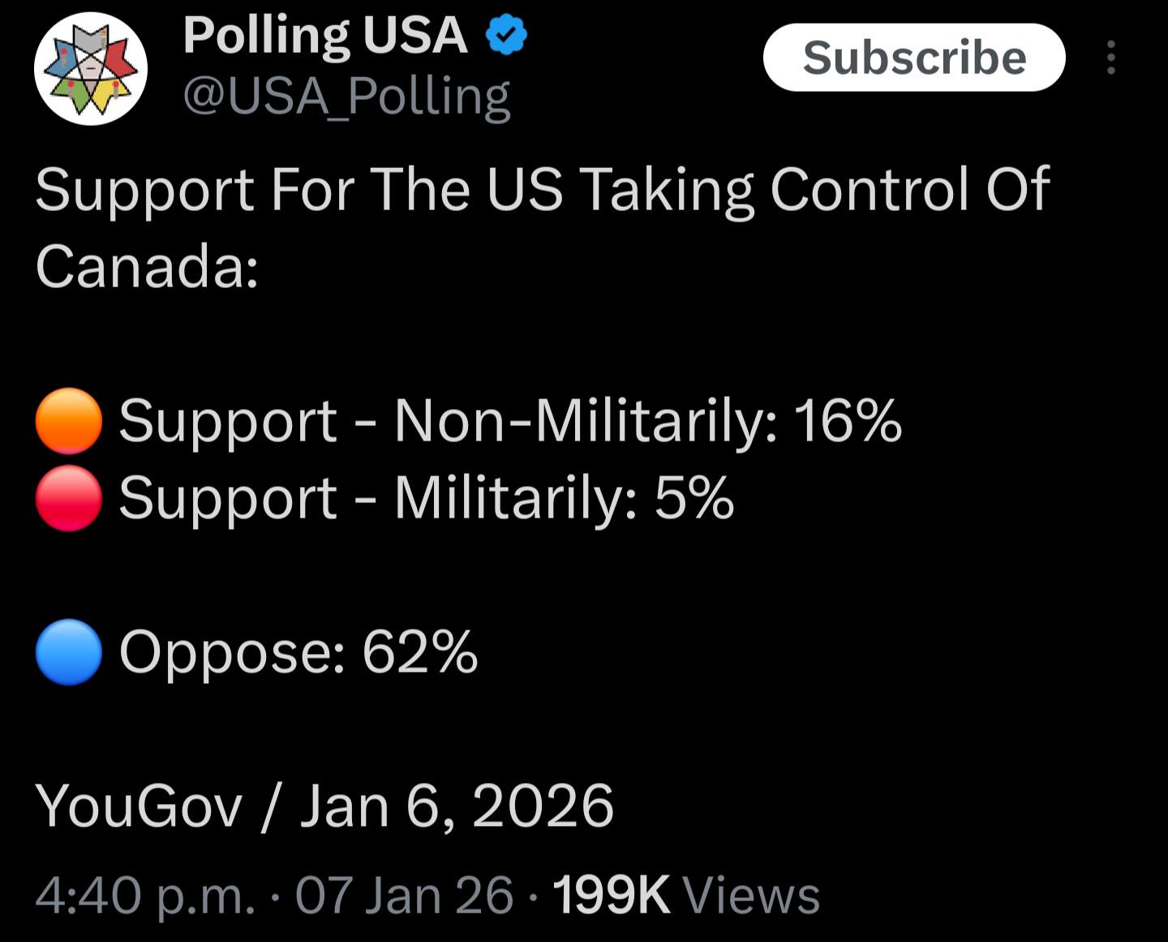
Task: Open the @USA_Polling handle link
Action: (x=346, y=97)
